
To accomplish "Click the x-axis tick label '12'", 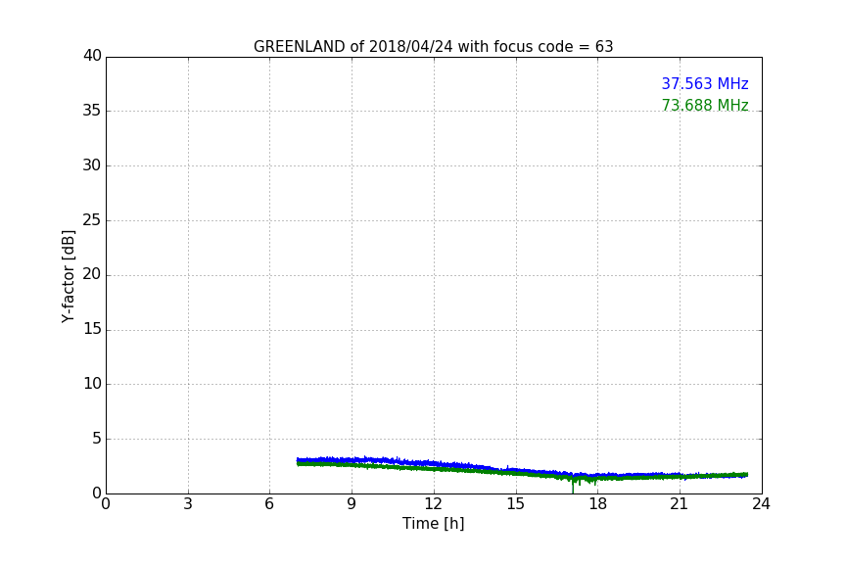I will pyautogui.click(x=434, y=504).
